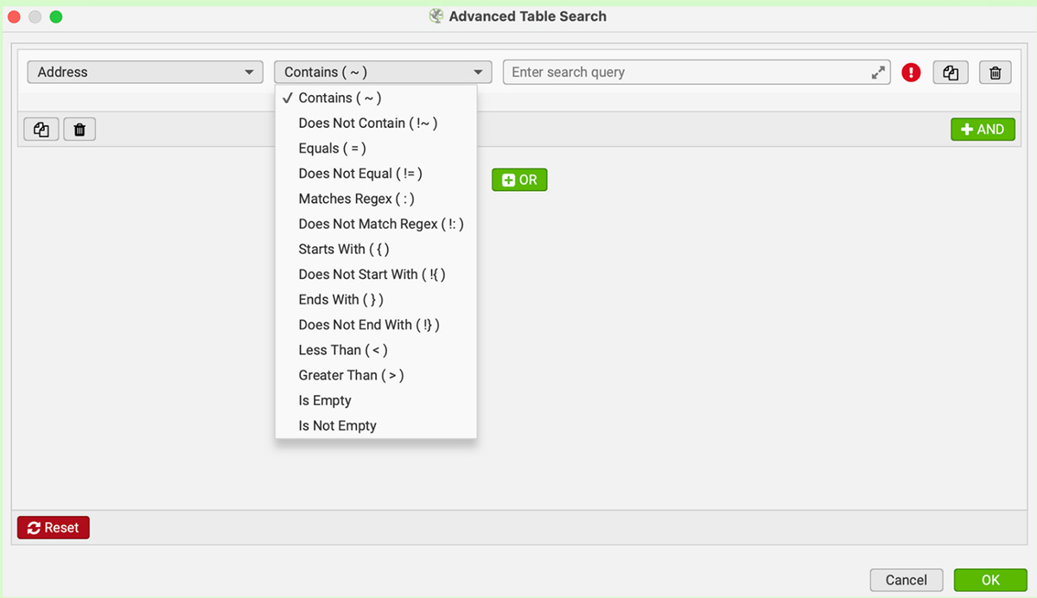Select Does Not Contain ( !~ ) option
This screenshot has width=1037, height=598.
pos(376,123)
